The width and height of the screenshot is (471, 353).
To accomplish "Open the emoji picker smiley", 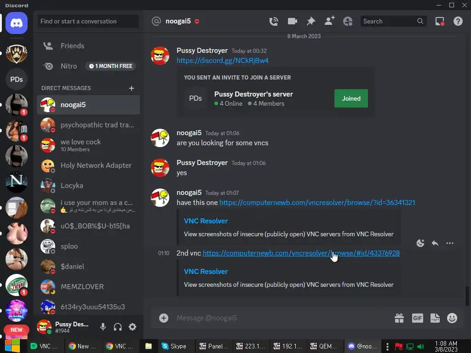I will [452, 318].
